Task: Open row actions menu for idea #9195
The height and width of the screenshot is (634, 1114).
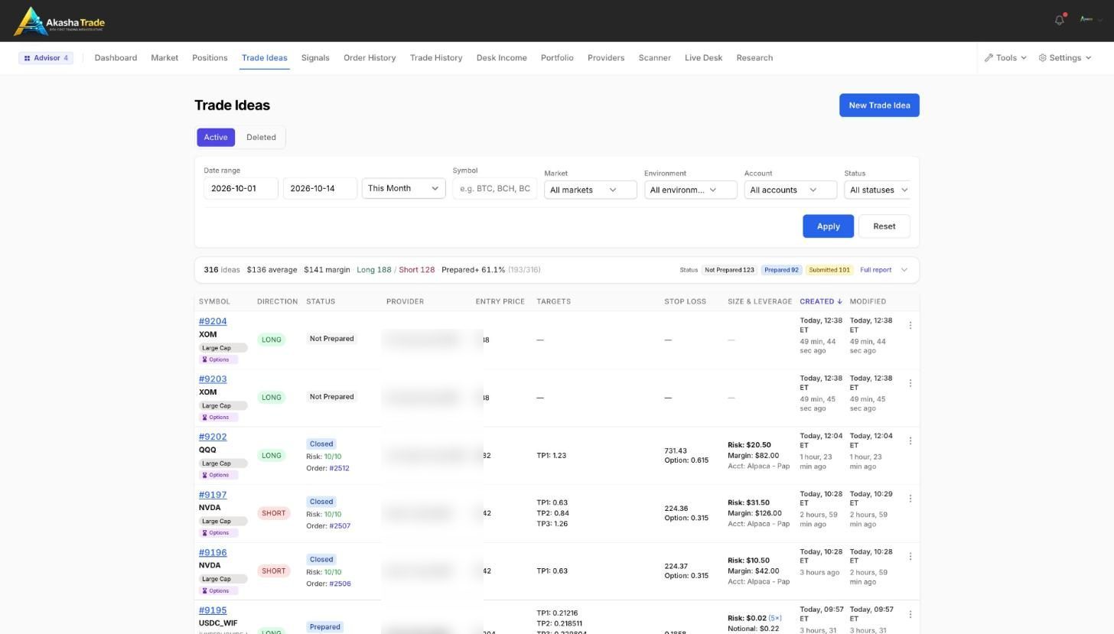Action: 910,614
